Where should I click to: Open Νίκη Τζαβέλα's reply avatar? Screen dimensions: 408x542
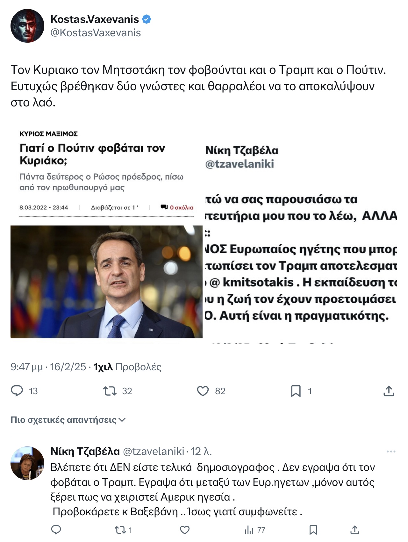coord(27,463)
